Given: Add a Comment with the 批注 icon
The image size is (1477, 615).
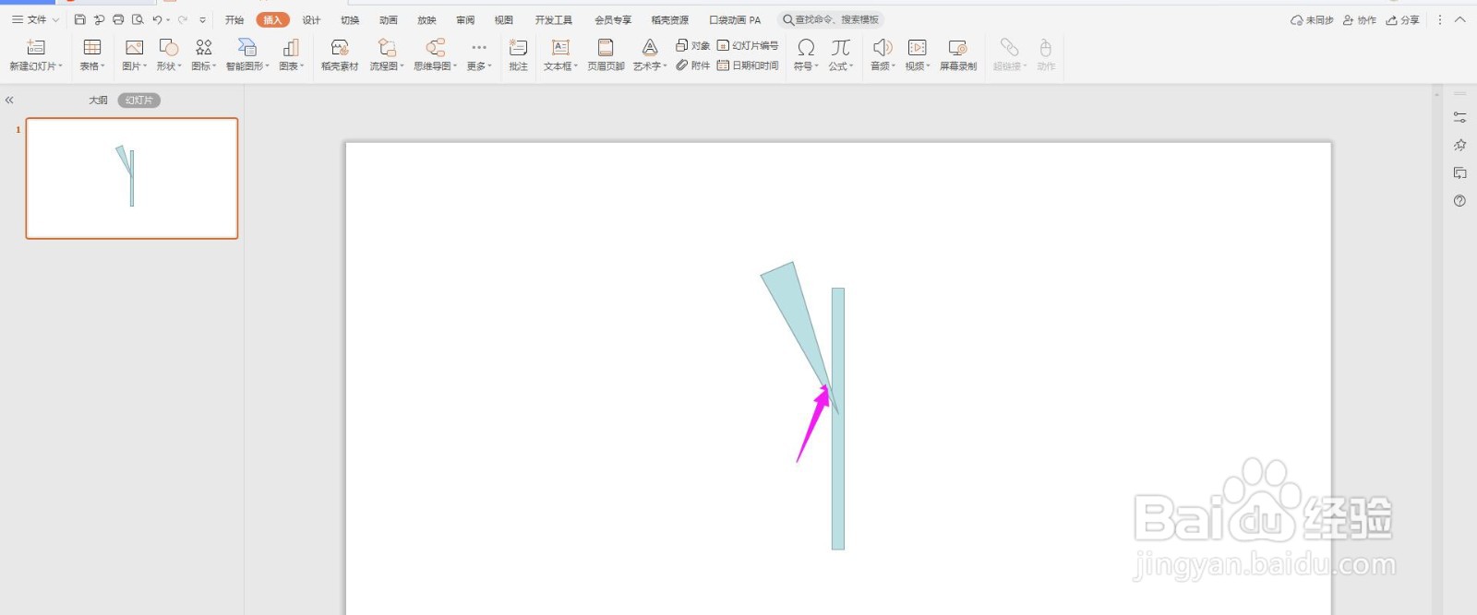Looking at the screenshot, I should [518, 47].
